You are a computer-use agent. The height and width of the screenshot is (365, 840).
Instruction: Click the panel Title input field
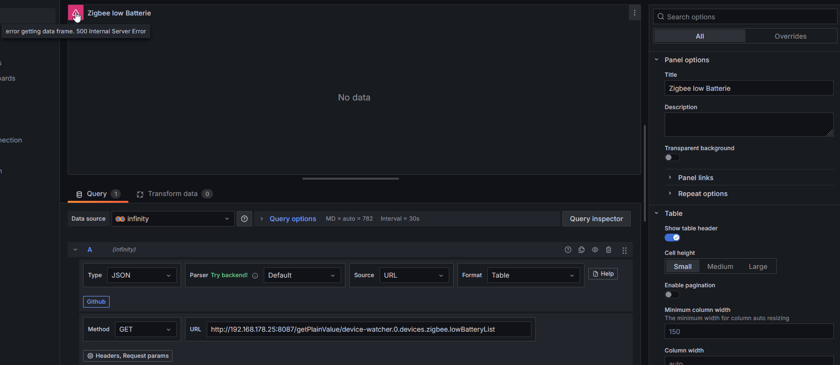[749, 88]
